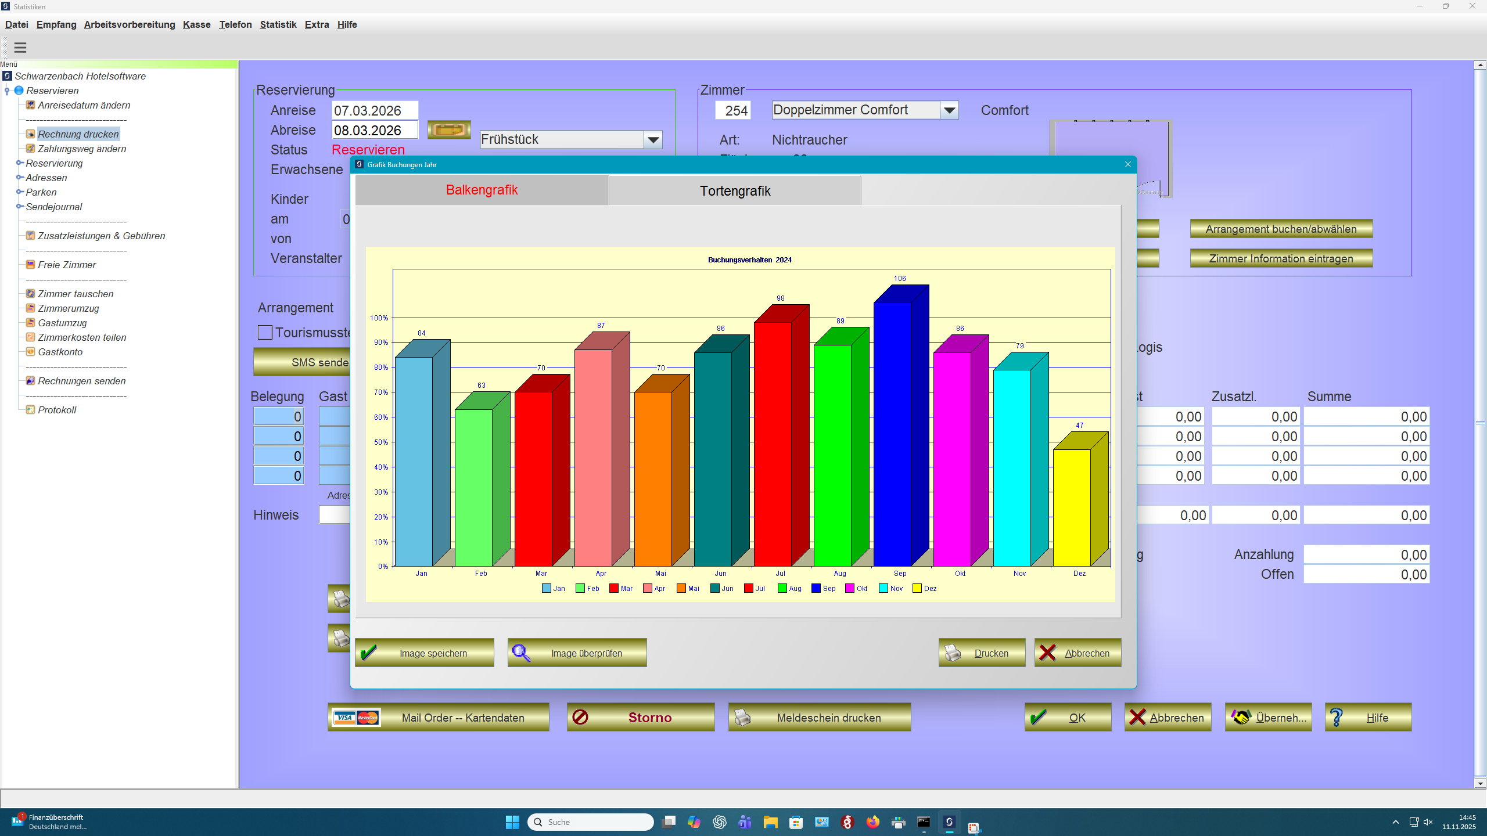The height and width of the screenshot is (836, 1487).
Task: Click the question mark icon on Hilfe
Action: coord(1337,717)
